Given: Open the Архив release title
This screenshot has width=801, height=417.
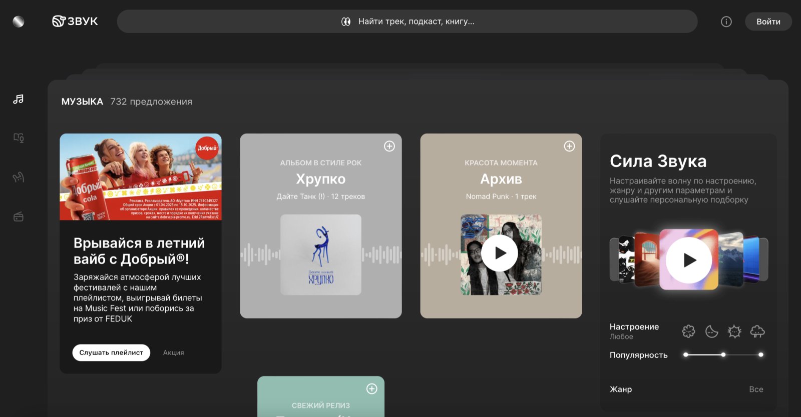Looking at the screenshot, I should (x=501, y=178).
